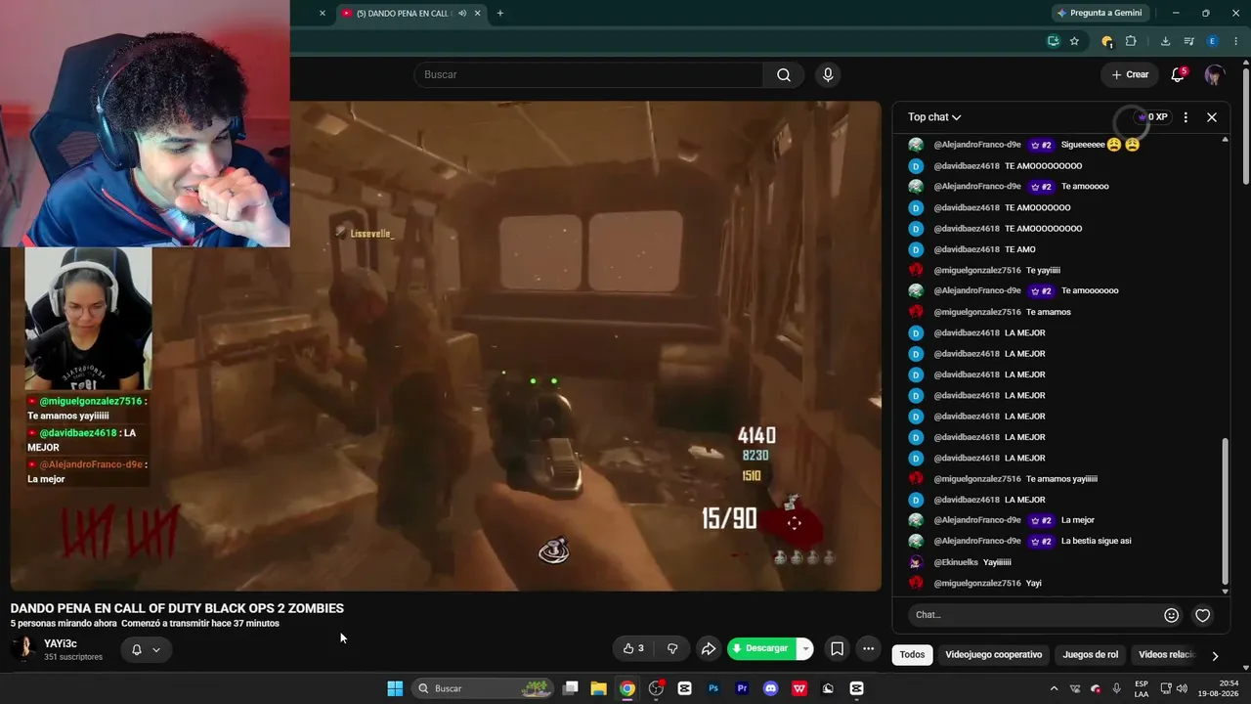
Task: Close the live chat panel
Action: point(1212,117)
